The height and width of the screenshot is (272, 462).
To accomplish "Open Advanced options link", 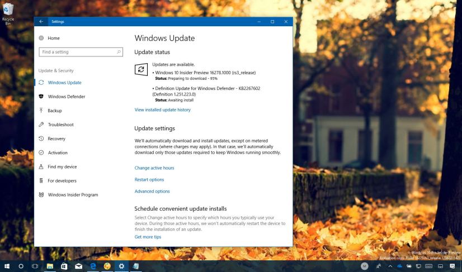I will [152, 192].
